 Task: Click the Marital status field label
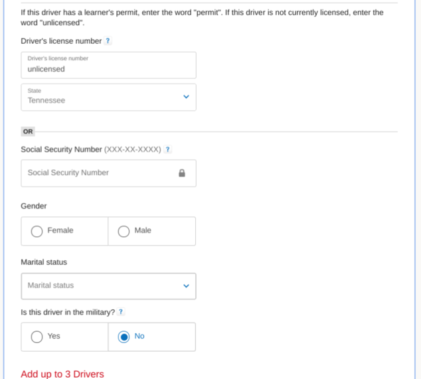[x=44, y=262]
